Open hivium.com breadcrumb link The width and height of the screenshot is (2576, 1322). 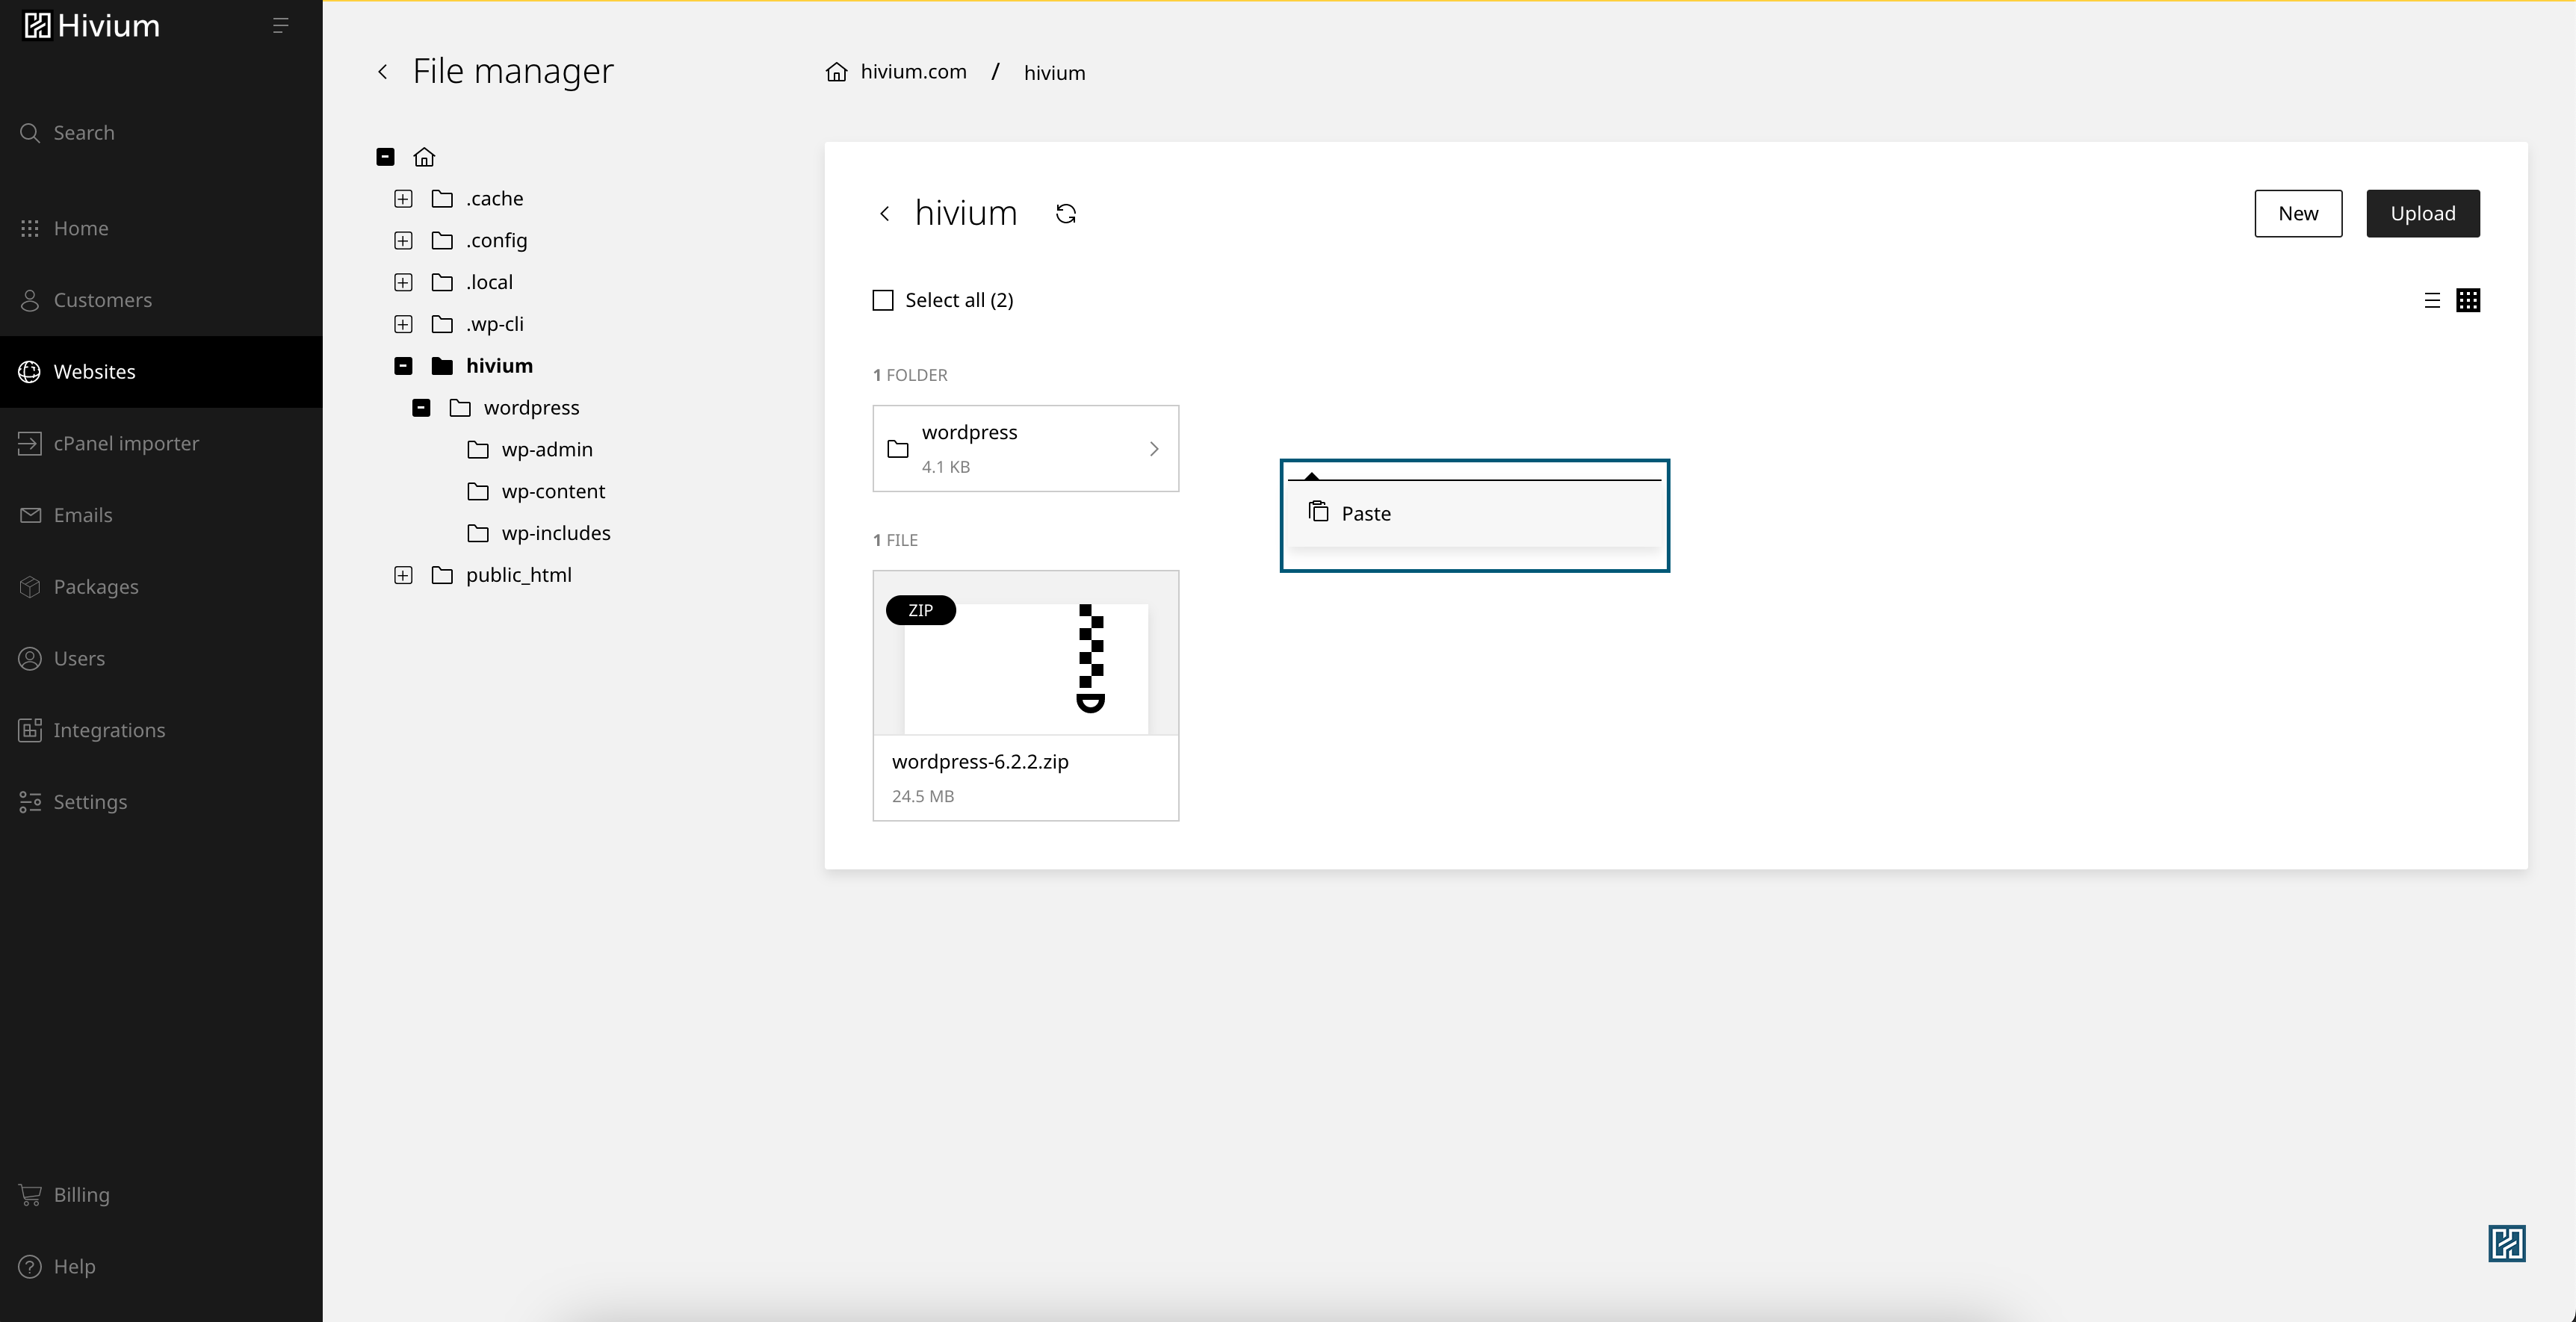click(913, 72)
